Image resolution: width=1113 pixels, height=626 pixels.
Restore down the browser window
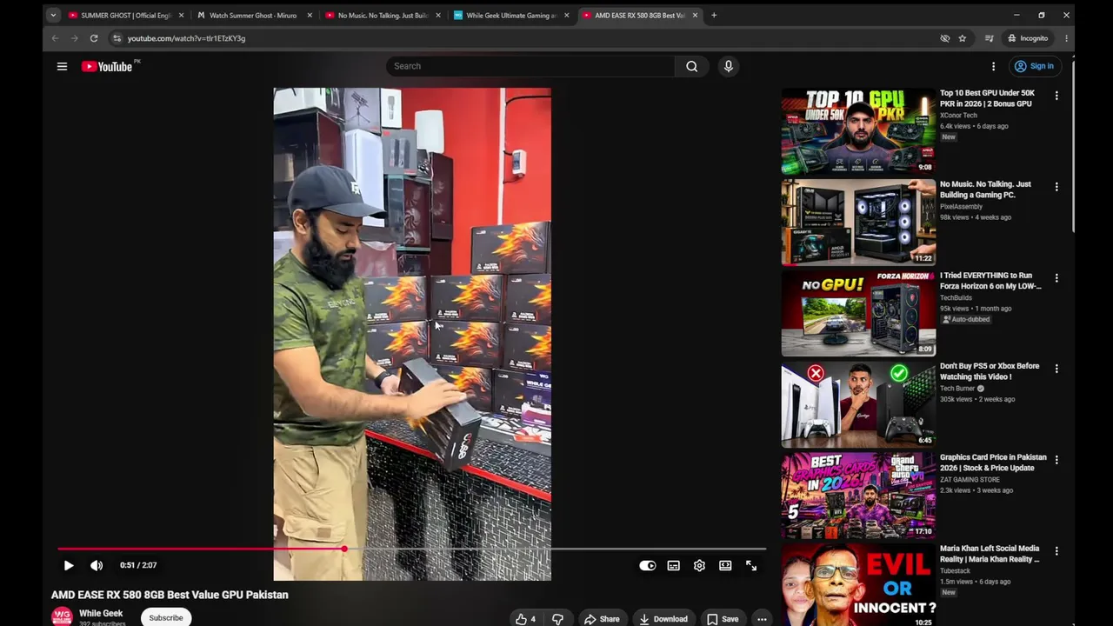(x=1041, y=15)
